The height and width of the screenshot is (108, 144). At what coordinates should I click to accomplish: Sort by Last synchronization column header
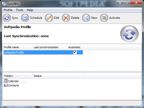[x=50, y=47]
